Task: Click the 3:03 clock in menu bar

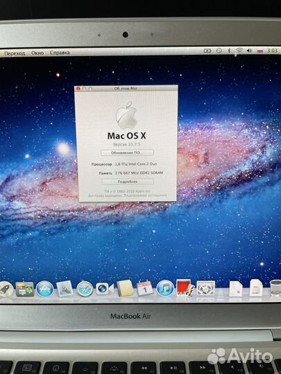Action: click(272, 51)
